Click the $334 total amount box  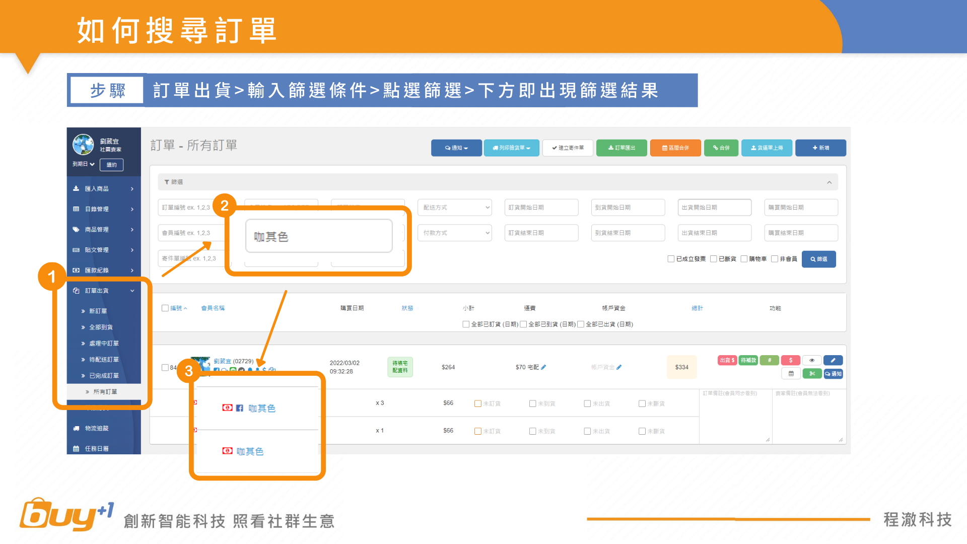(x=681, y=367)
